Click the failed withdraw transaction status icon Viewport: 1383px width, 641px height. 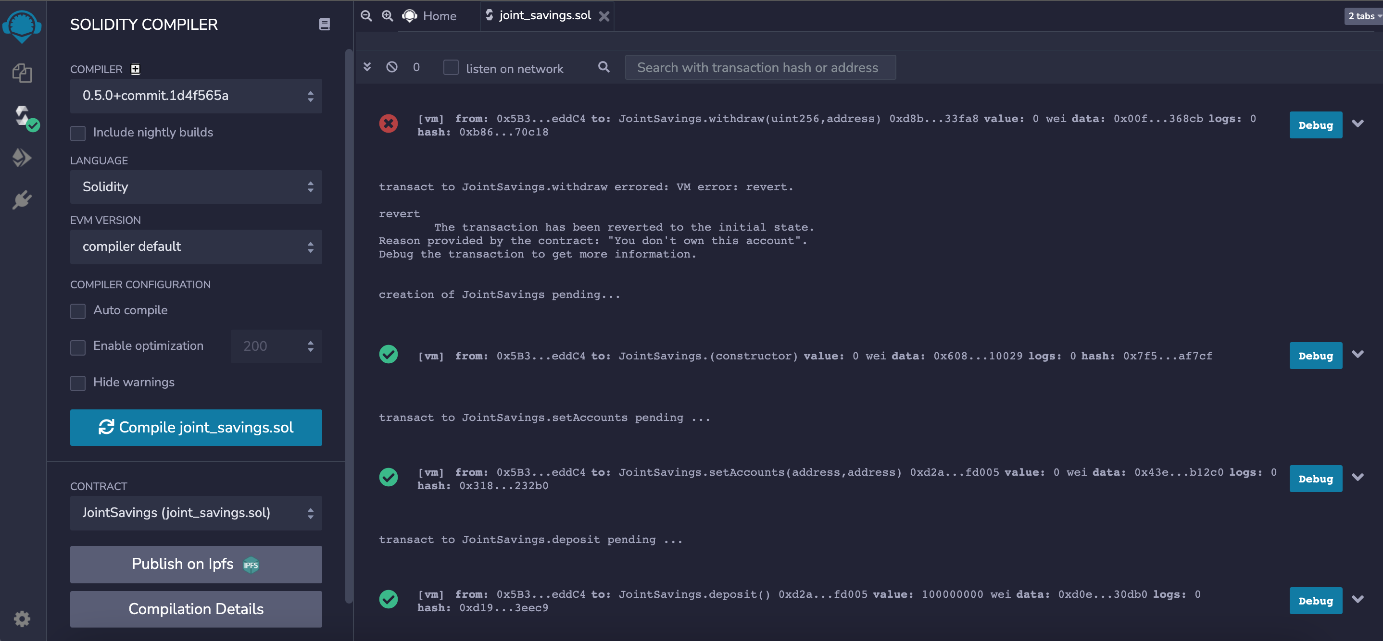[x=388, y=124]
